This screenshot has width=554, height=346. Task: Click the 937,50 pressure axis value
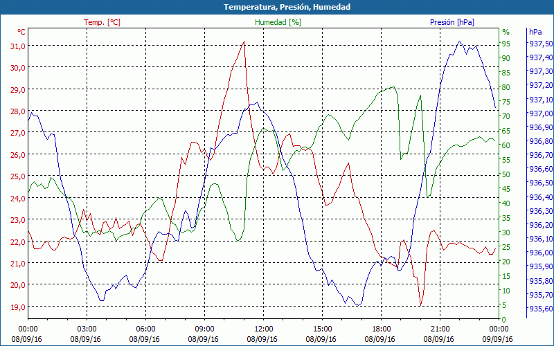tap(540, 44)
